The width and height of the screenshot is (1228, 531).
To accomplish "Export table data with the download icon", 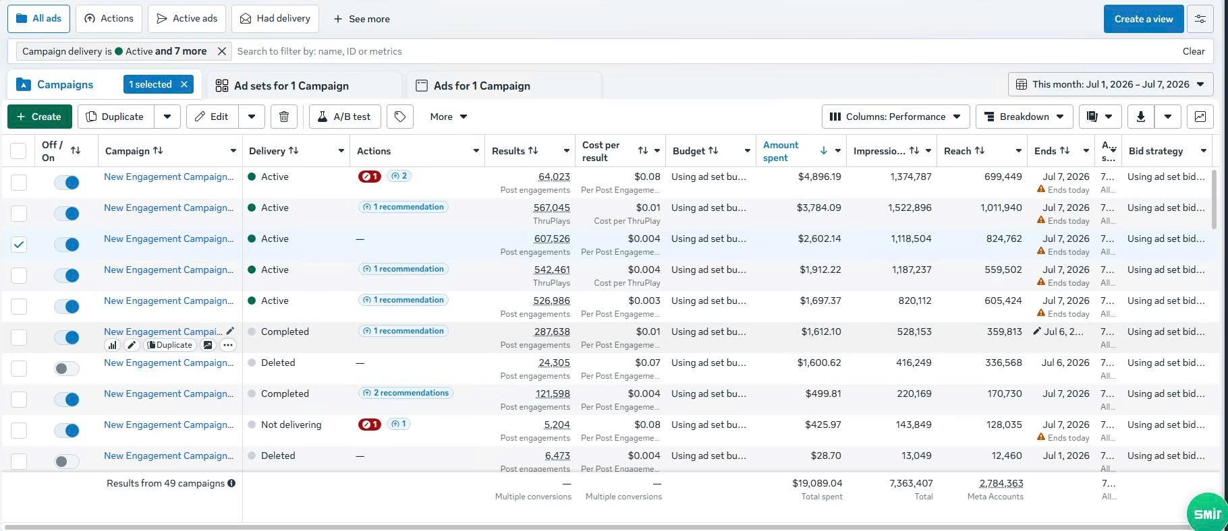I will tap(1140, 117).
